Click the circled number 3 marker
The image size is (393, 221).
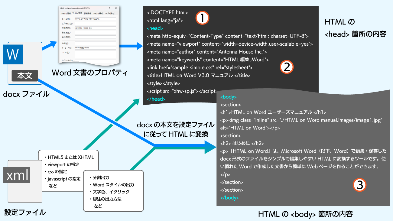click(x=360, y=185)
